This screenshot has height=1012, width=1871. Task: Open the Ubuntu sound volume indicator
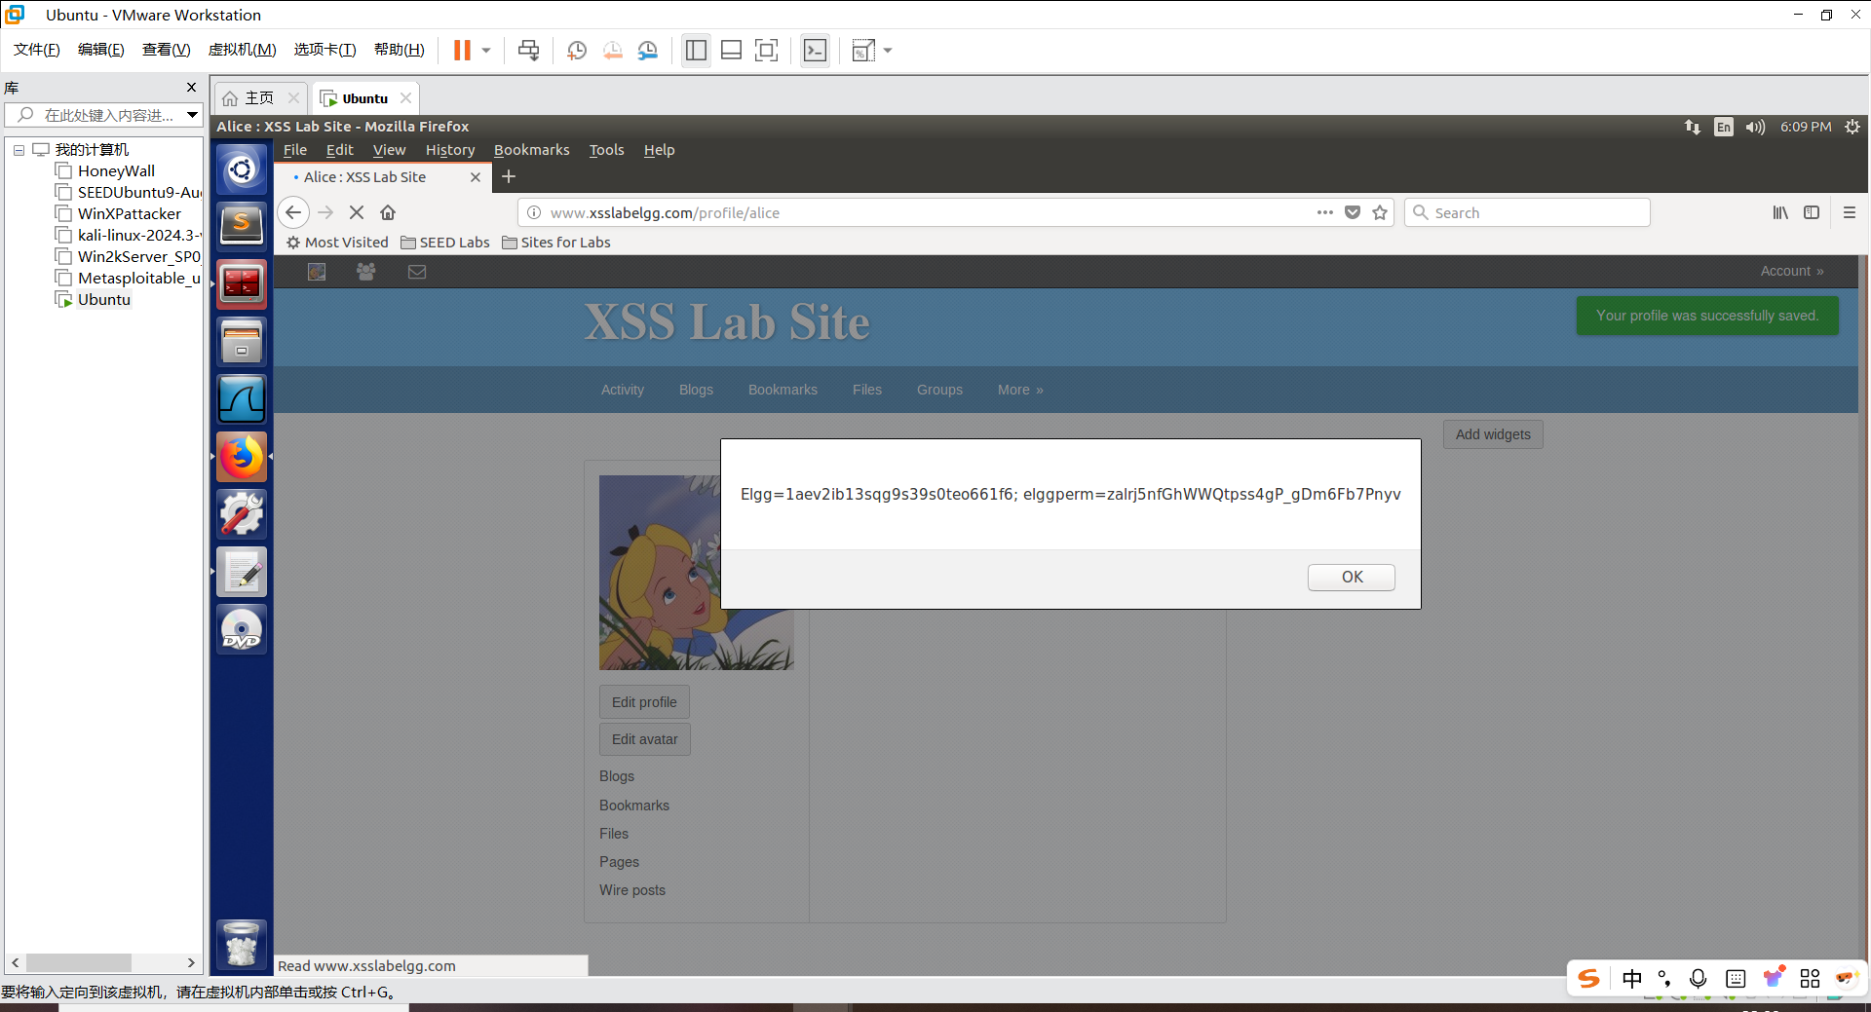(1755, 127)
